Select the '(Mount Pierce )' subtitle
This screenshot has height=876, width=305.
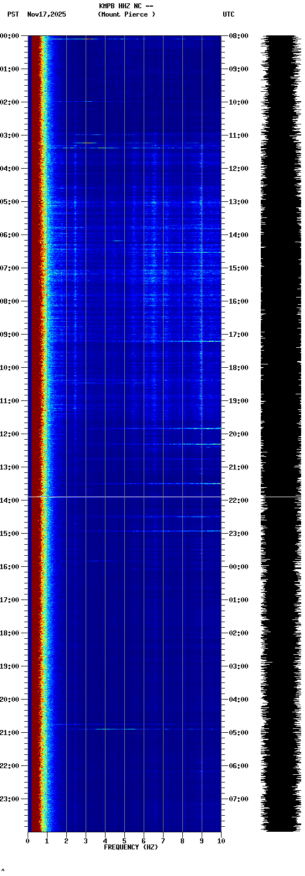tap(127, 14)
